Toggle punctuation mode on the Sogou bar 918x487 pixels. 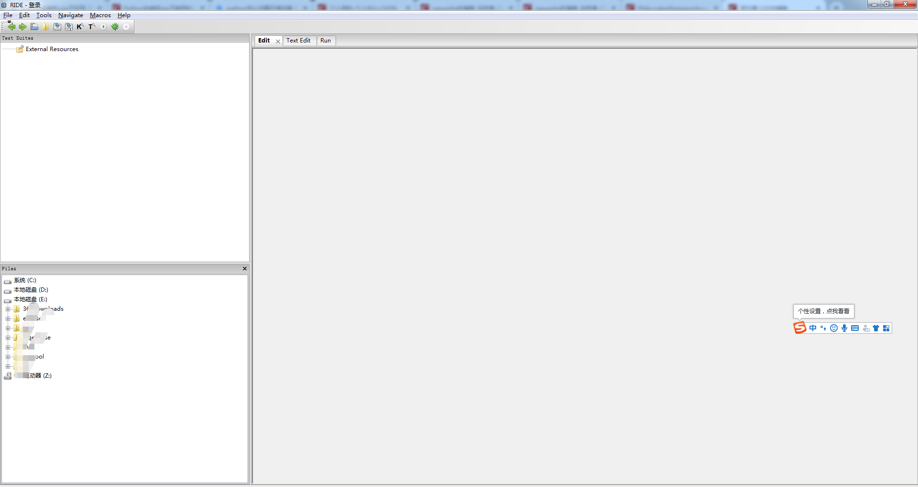point(823,328)
